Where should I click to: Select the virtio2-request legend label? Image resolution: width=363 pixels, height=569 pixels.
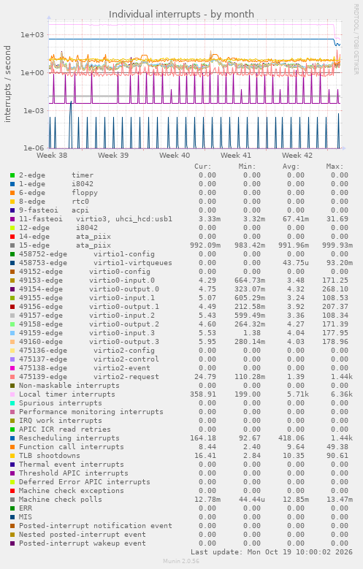pyautogui.click(x=126, y=377)
